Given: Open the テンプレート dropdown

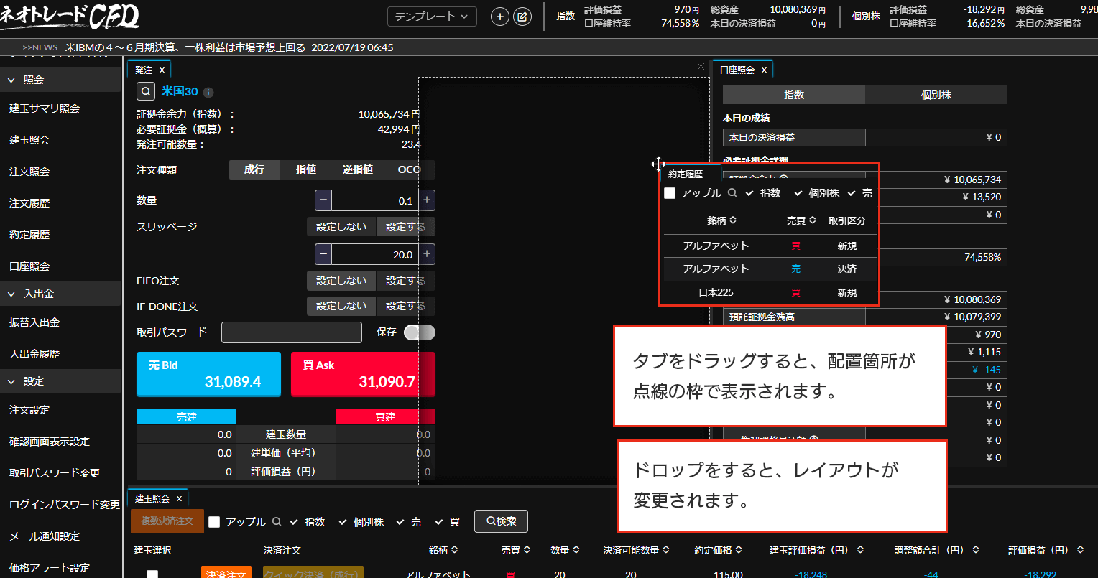Looking at the screenshot, I should coord(432,17).
